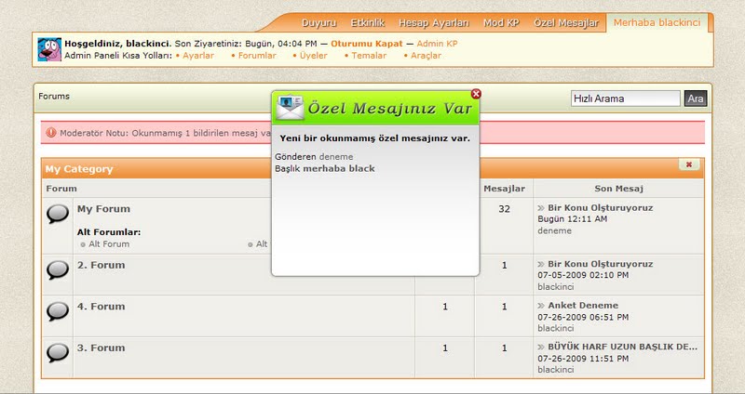Open the Admin KP link

point(437,44)
